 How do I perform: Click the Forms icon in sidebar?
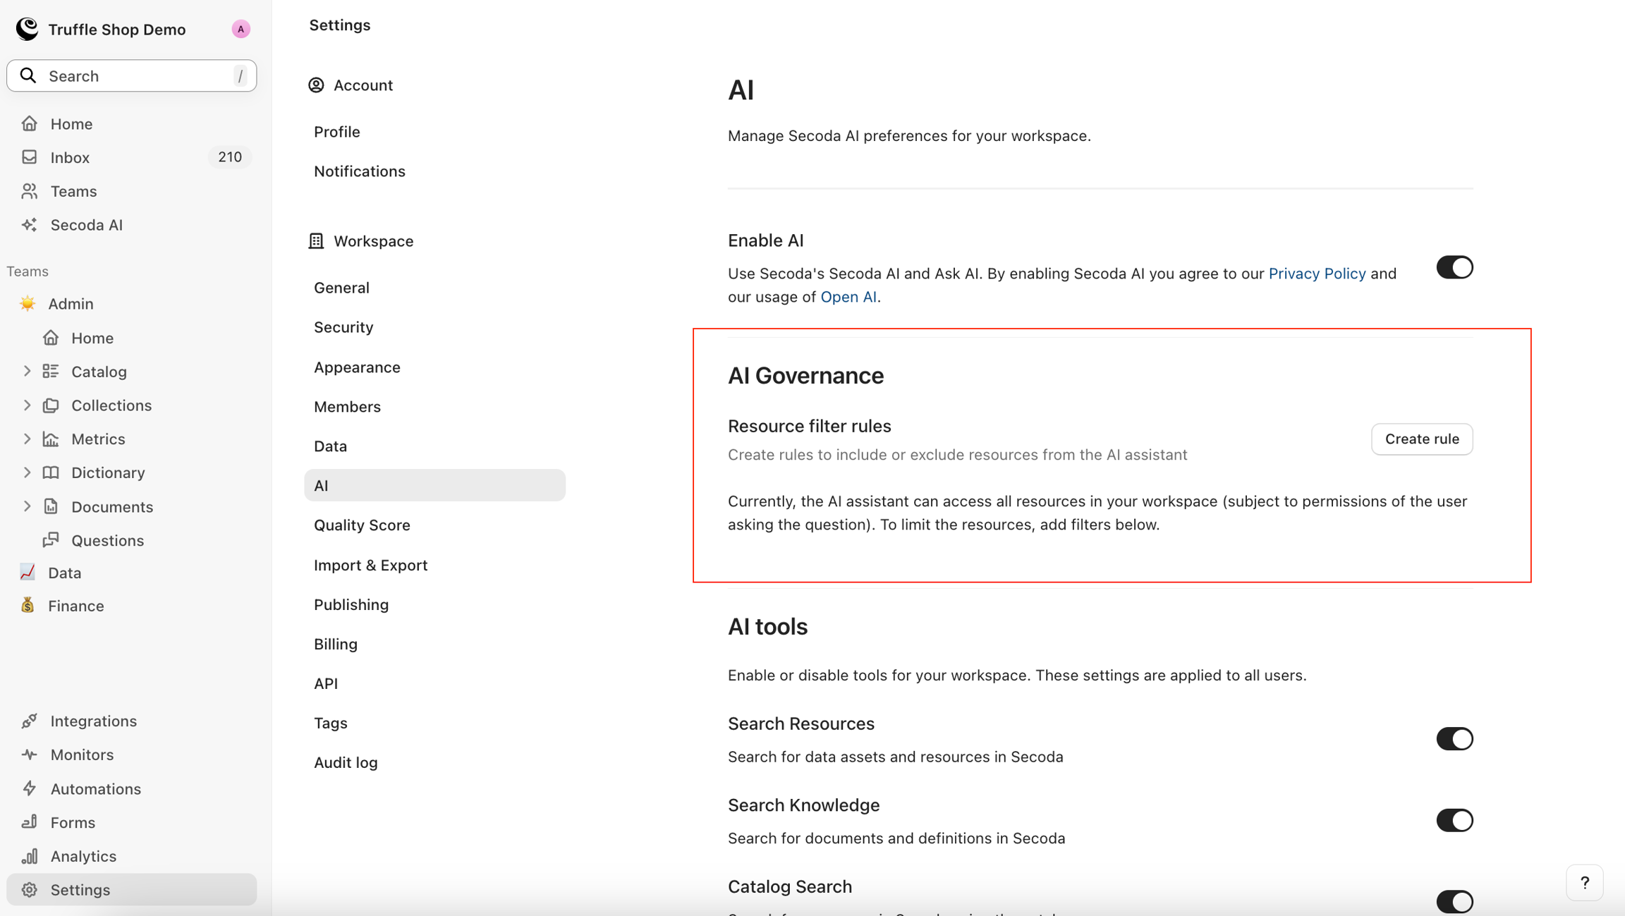point(29,822)
